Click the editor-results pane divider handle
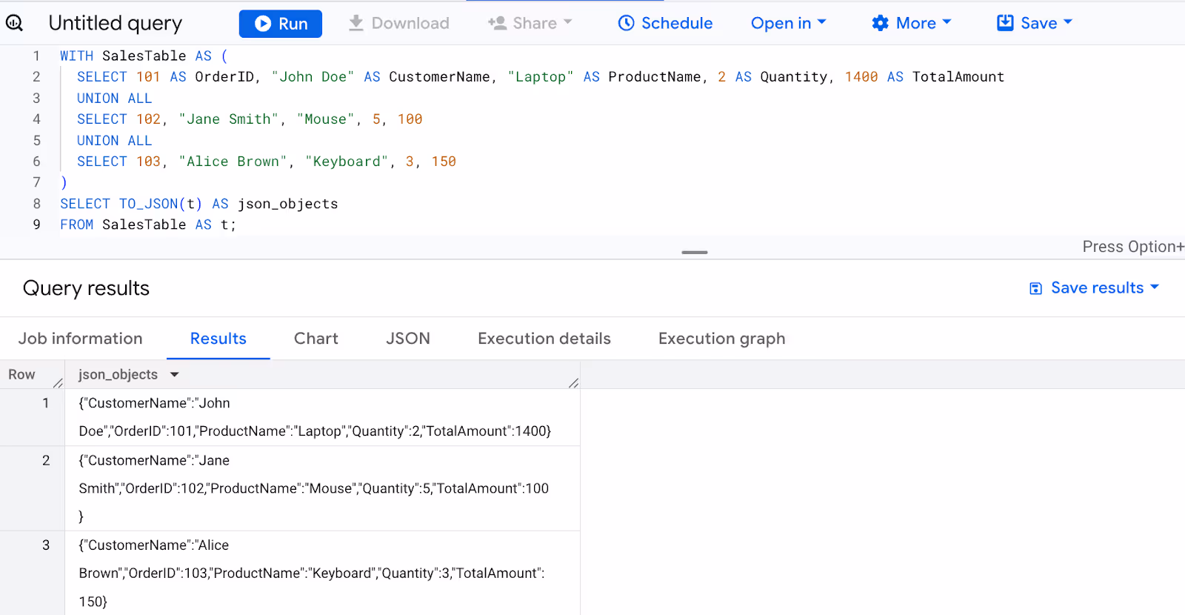 pos(695,253)
